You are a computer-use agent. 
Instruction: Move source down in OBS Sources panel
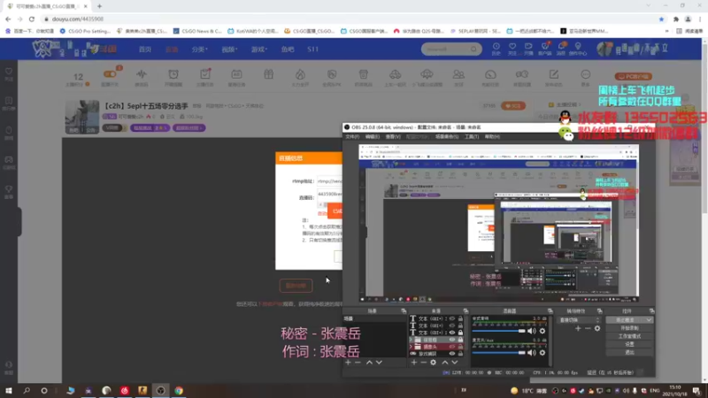click(x=454, y=363)
